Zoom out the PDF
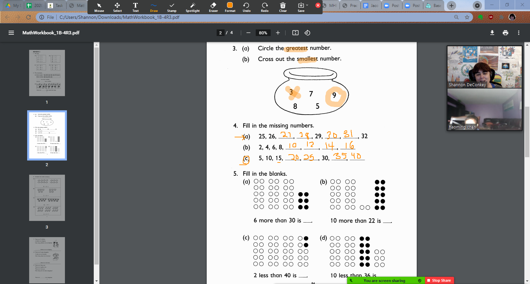 click(x=248, y=33)
